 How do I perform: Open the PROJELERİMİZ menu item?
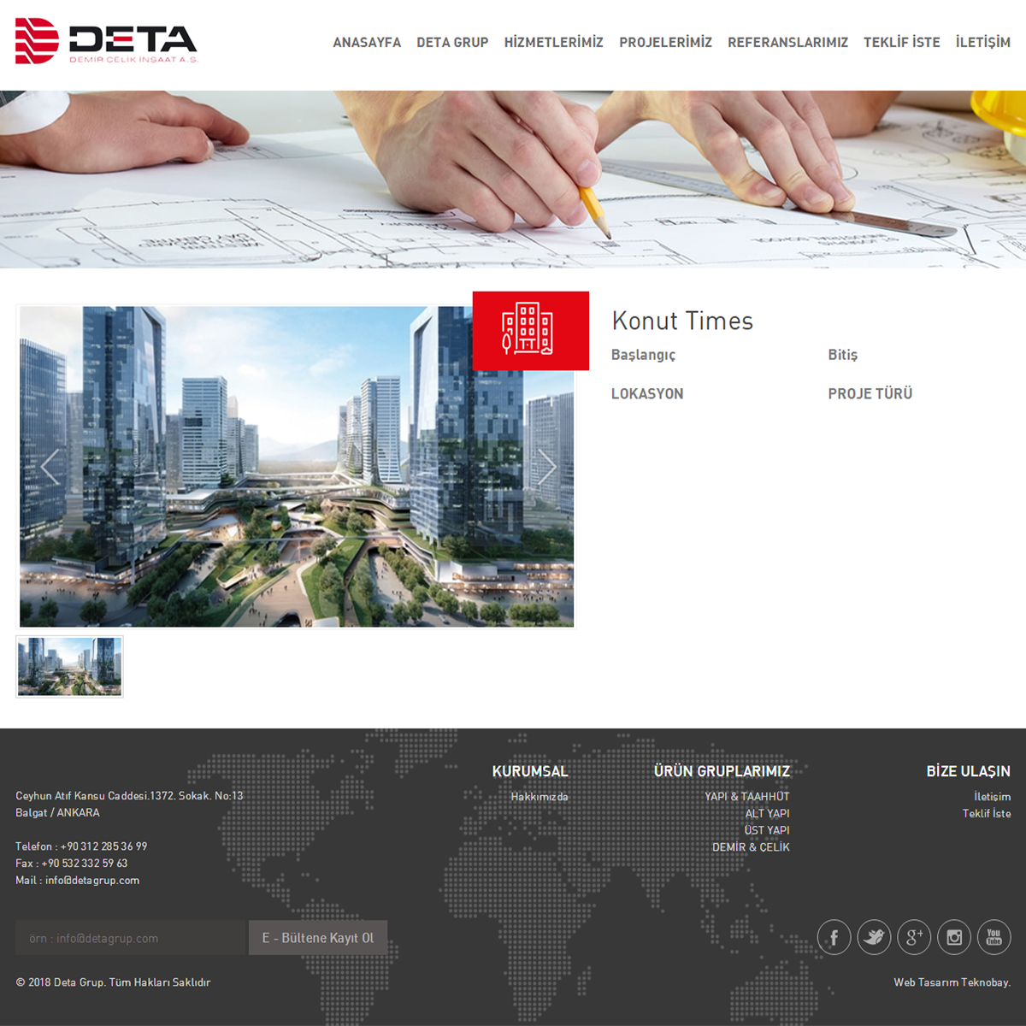point(665,43)
